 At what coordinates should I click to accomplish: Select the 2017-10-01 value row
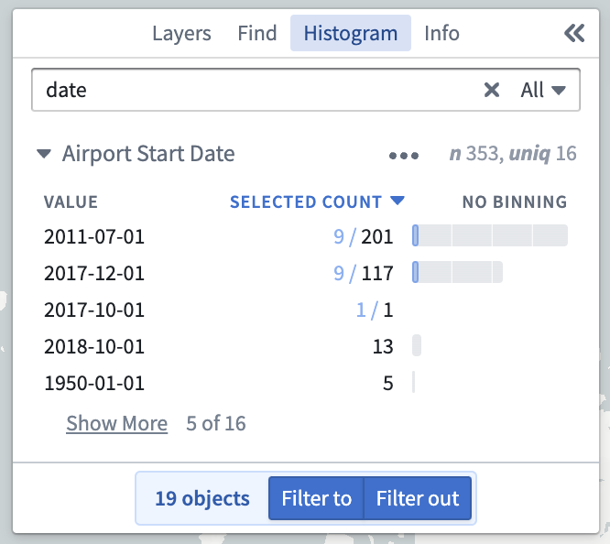[x=305, y=310]
